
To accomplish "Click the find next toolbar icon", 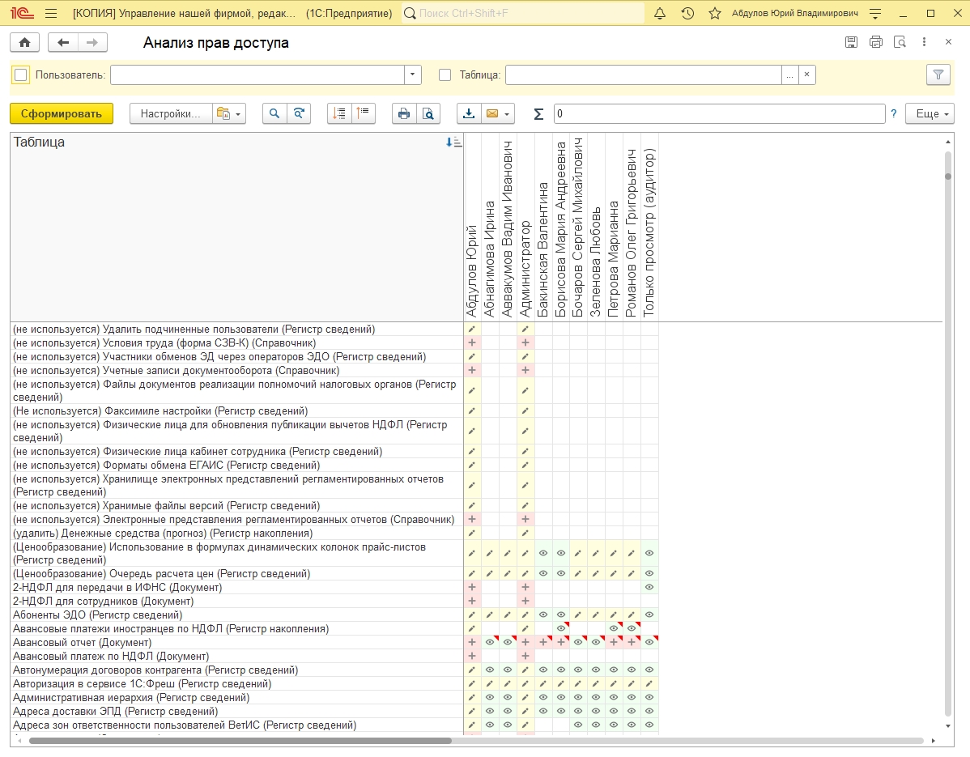I will click(x=299, y=114).
